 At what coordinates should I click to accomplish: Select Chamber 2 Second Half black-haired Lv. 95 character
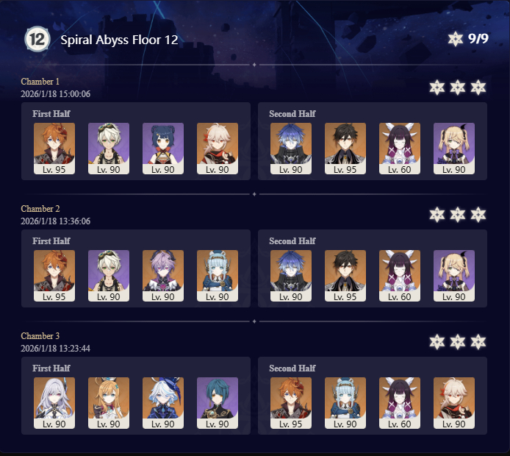point(345,276)
